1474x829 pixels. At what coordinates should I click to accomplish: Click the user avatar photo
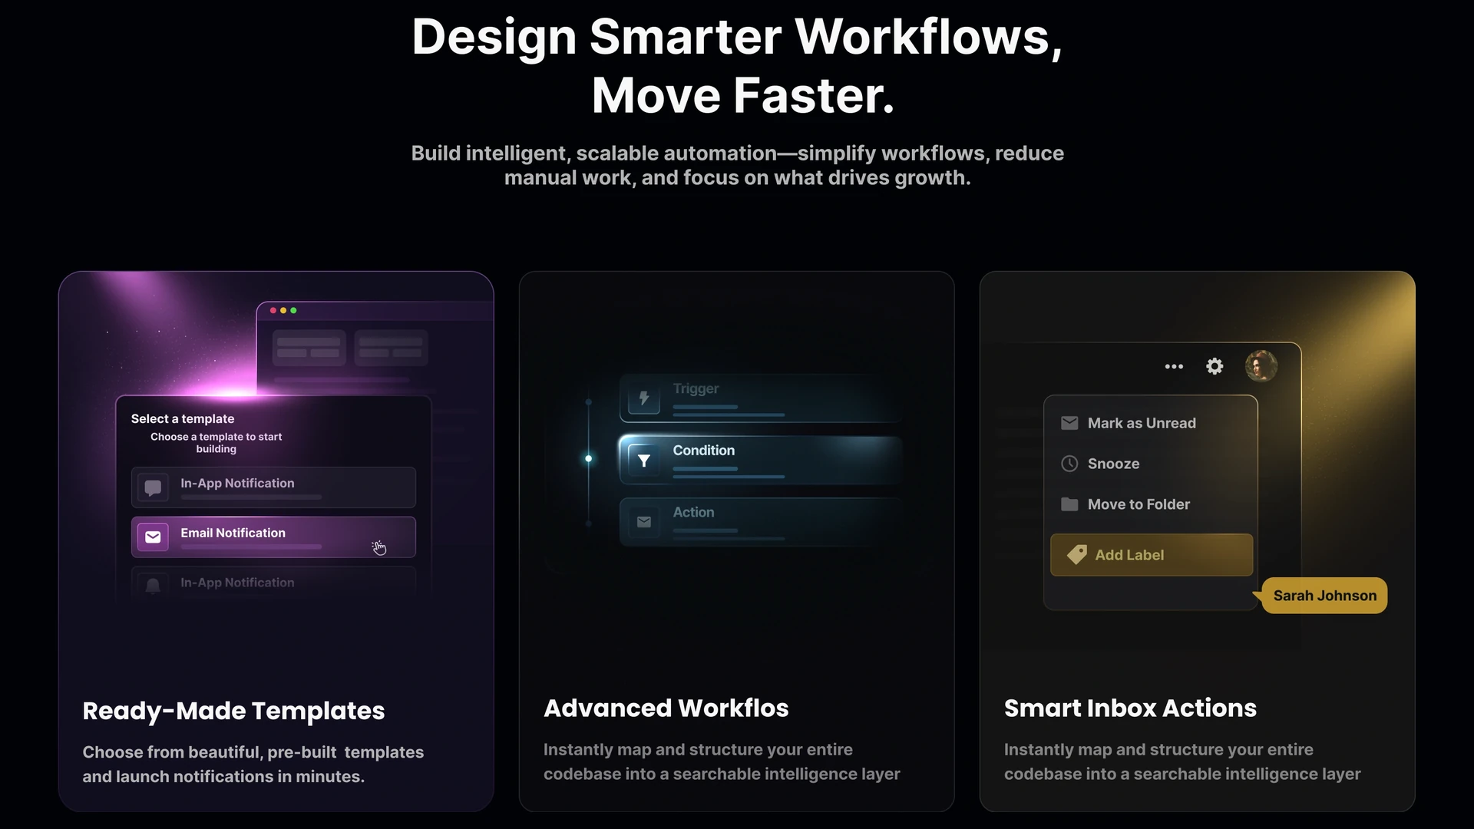pyautogui.click(x=1261, y=365)
